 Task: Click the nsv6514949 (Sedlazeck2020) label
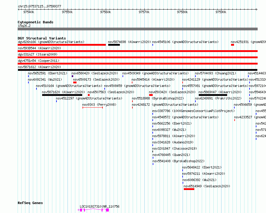coord(207,186)
